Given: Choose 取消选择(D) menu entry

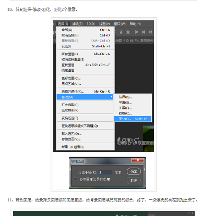Looking at the screenshot, I should 86,35.
